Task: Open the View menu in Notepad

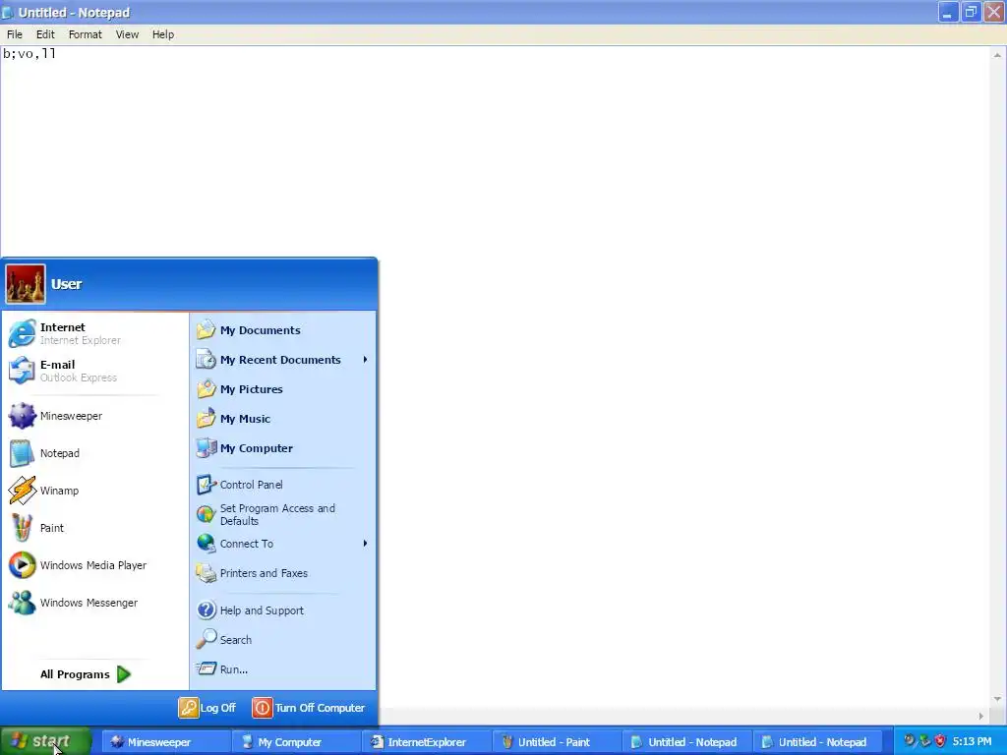Action: [127, 34]
